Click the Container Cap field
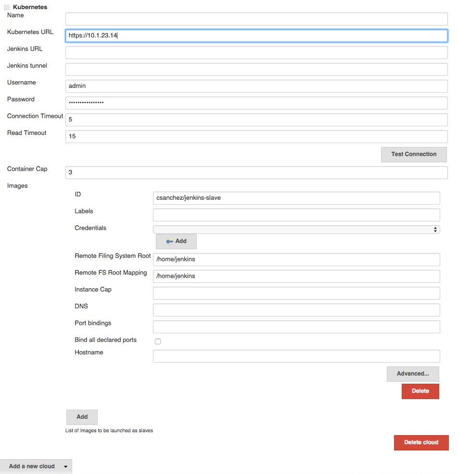The width and height of the screenshot is (458, 474). (x=256, y=172)
